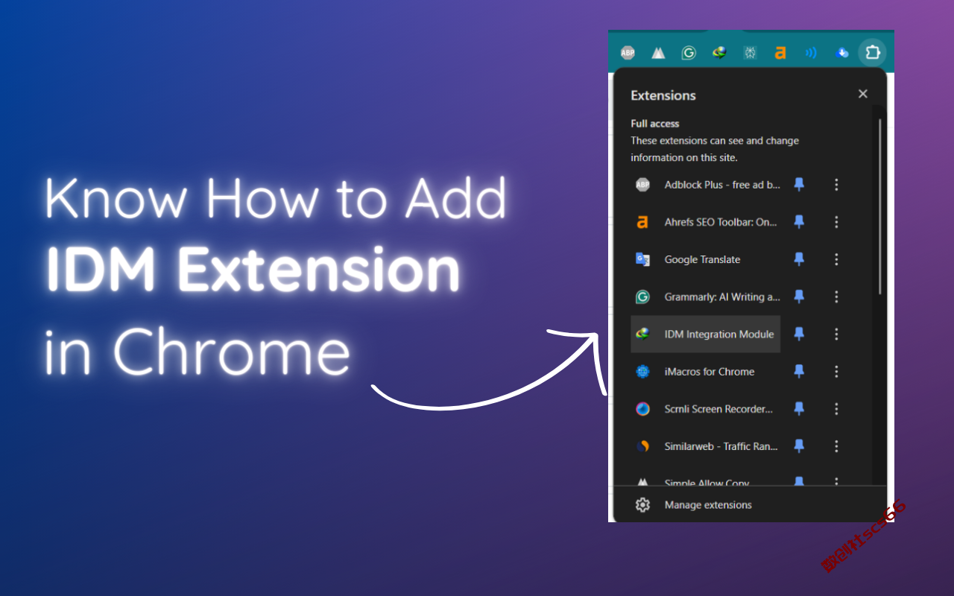
Task: Unpin Ahrefs SEO Toolbar
Action: pos(799,222)
